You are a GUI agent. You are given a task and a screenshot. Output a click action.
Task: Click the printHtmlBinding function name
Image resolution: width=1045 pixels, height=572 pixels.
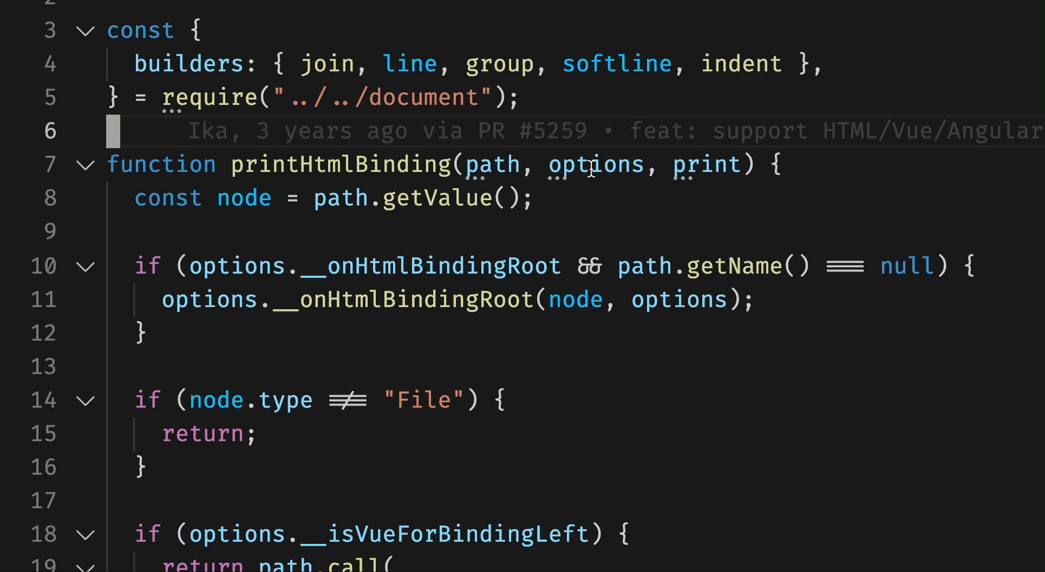coord(341,164)
